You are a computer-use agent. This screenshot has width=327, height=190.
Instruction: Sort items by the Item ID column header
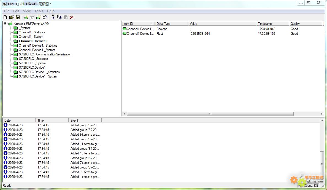139,24
